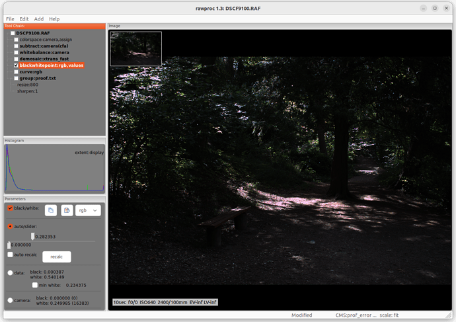Toggle checkbox for whitebalance:camera

(16, 52)
